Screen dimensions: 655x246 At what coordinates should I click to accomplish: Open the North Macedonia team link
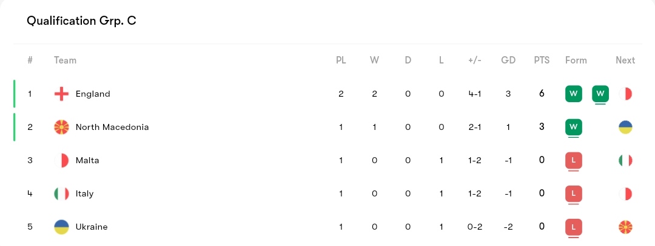[112, 127]
